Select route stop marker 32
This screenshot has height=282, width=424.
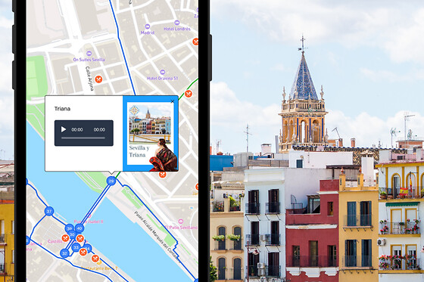[x=64, y=253]
